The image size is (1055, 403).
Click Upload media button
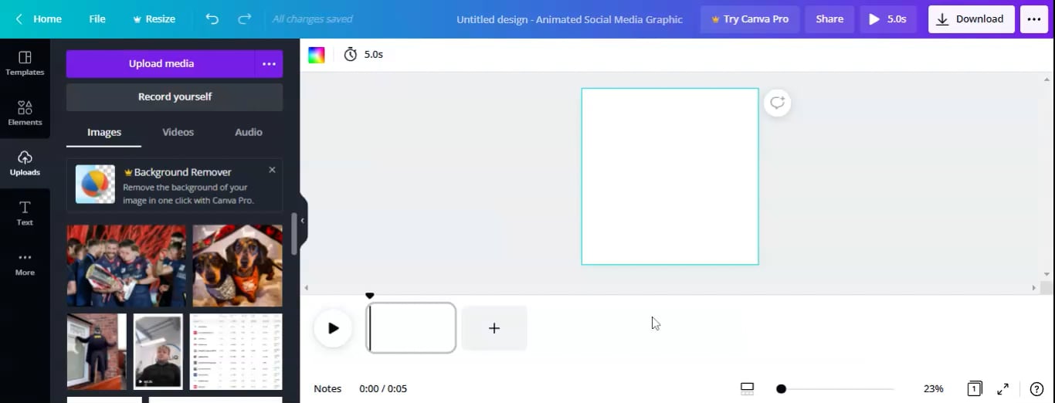161,64
